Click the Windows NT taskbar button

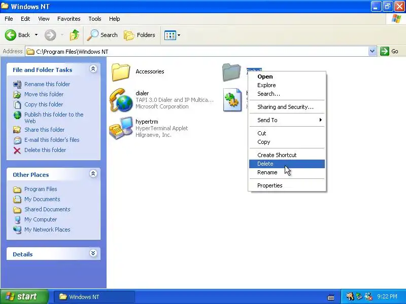coord(94,297)
